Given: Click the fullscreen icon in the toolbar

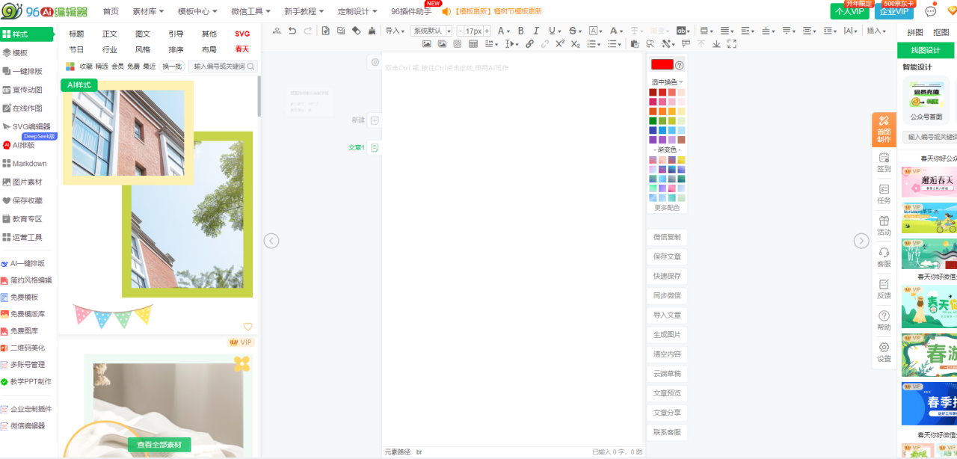Looking at the screenshot, I should click(x=732, y=44).
